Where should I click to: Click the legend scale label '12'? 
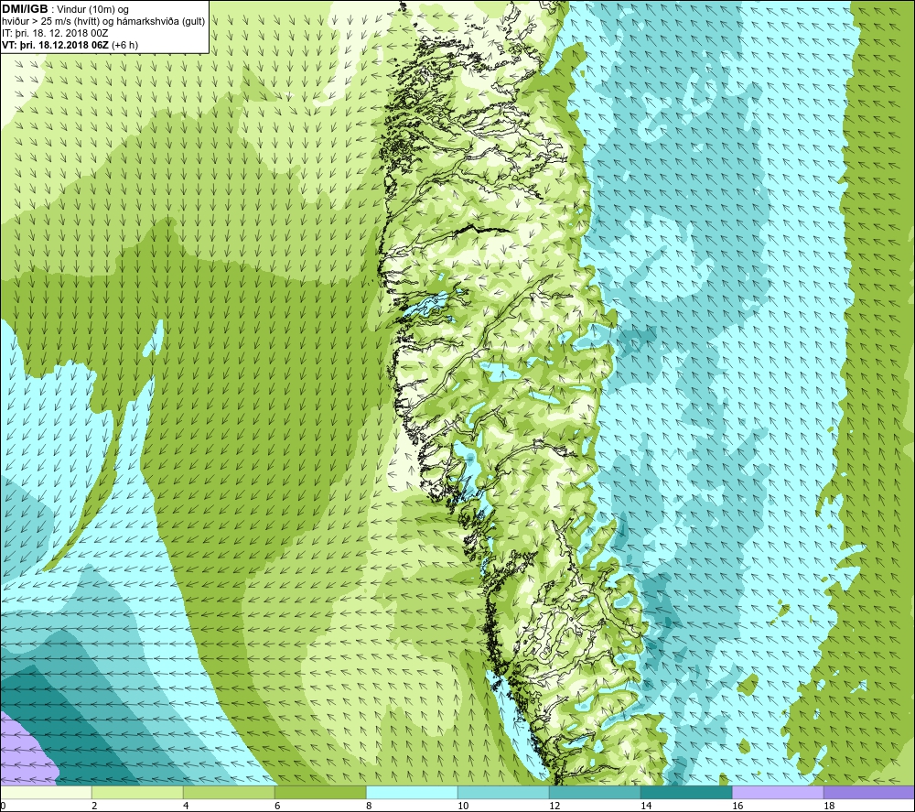tap(554, 807)
